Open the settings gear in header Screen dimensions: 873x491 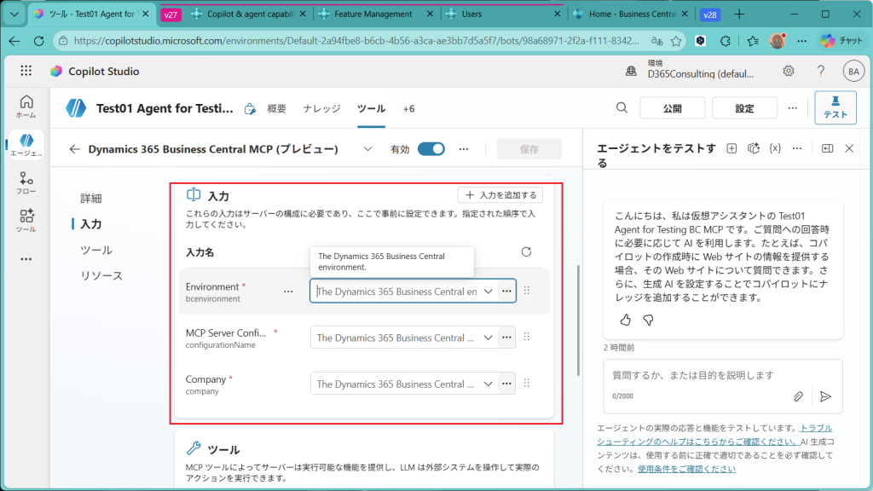pyautogui.click(x=789, y=72)
